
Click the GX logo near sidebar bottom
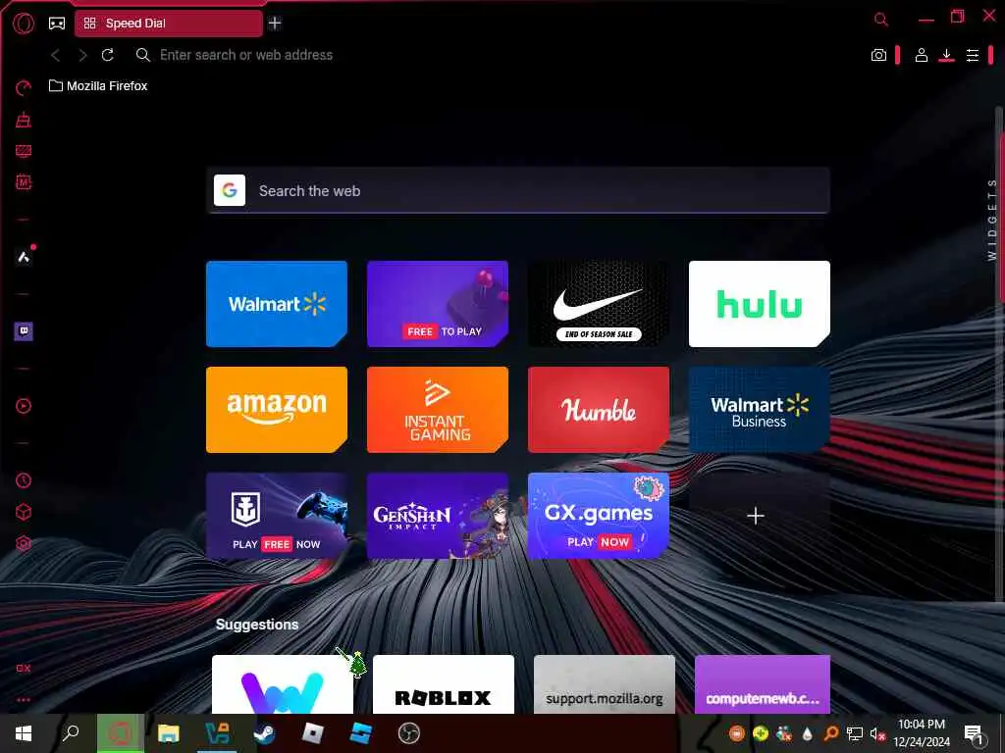pyautogui.click(x=24, y=669)
